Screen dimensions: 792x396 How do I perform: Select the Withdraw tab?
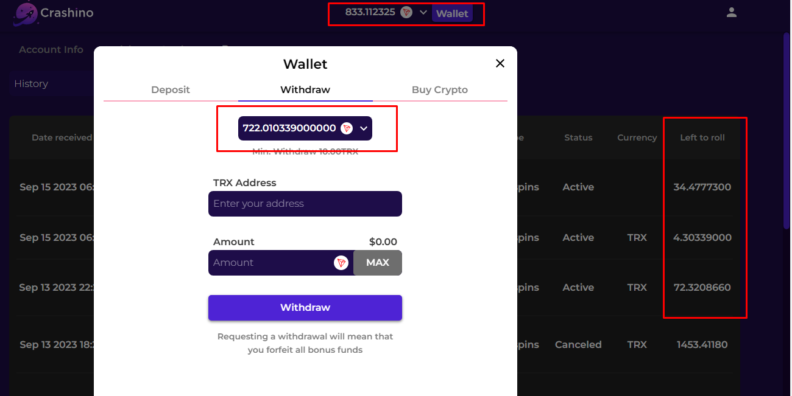(x=305, y=90)
